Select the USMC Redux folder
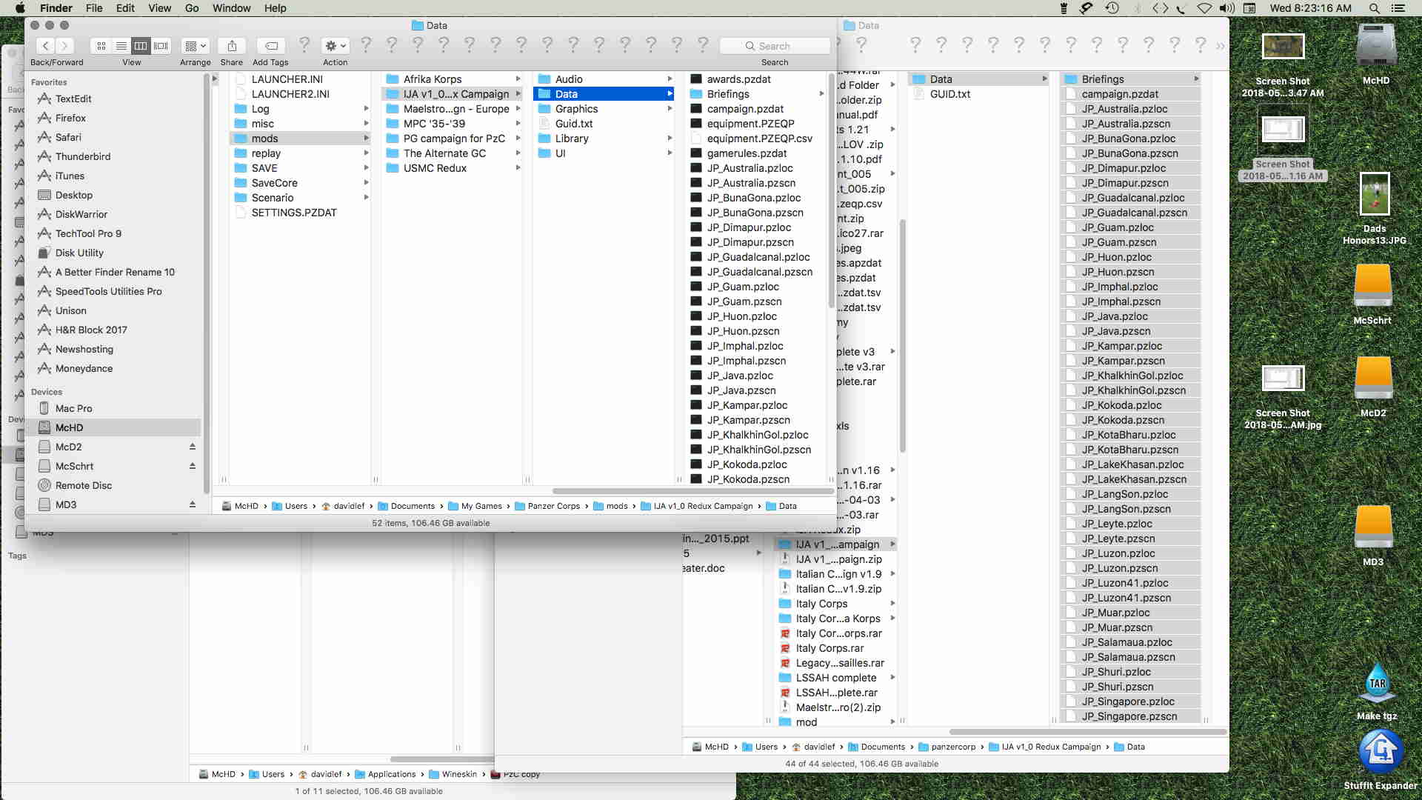The image size is (1422, 800). tap(435, 168)
